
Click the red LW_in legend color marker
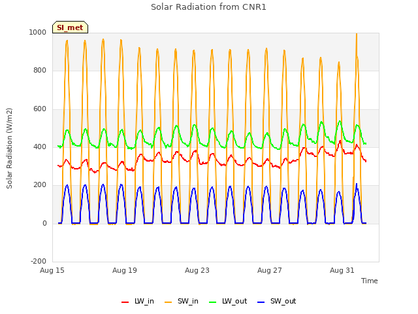125,302
